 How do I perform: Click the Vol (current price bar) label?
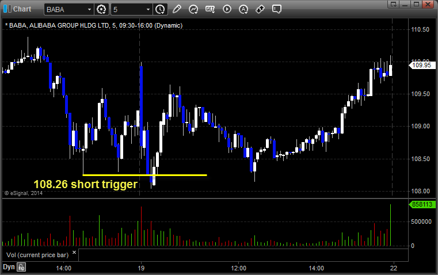[37, 255]
